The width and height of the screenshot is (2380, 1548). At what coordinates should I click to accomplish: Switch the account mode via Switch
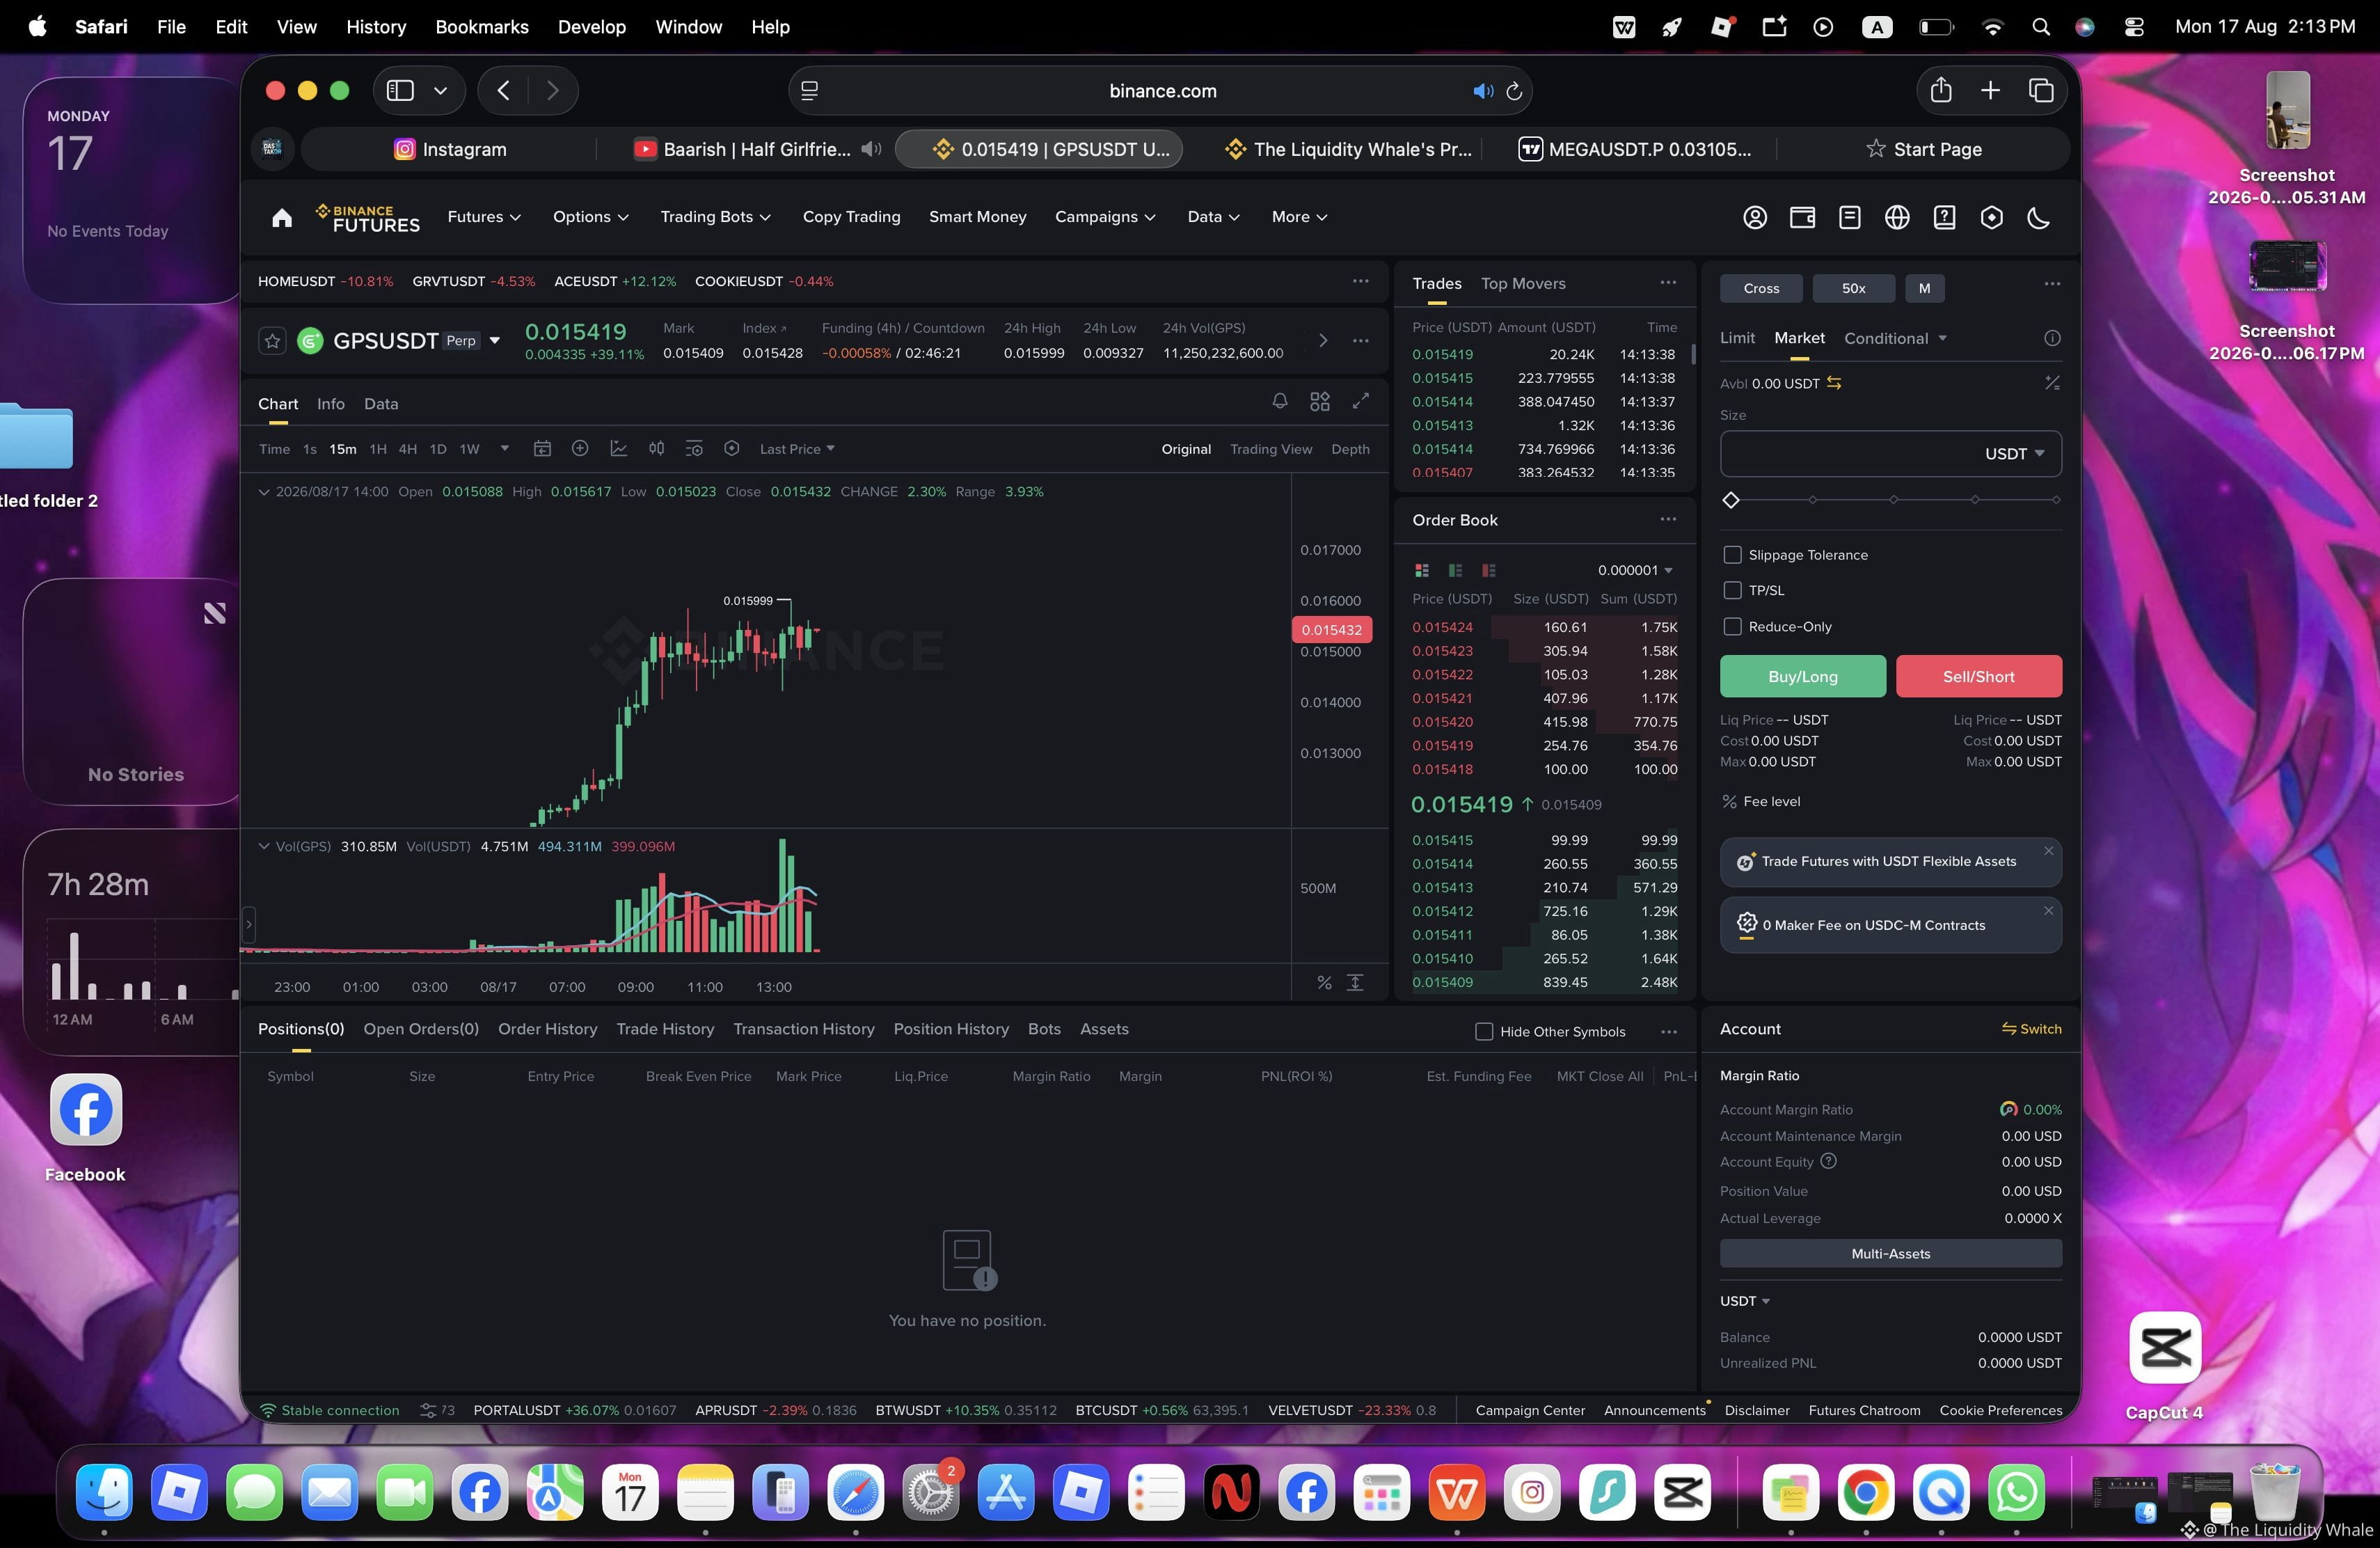tap(2031, 1029)
